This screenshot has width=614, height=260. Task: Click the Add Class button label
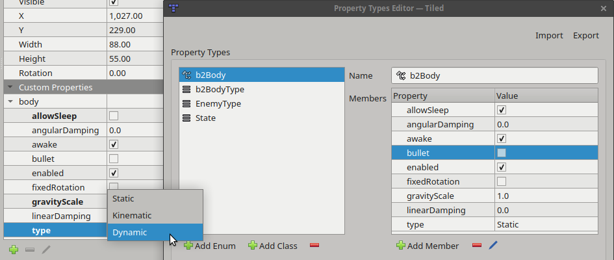[278, 246]
